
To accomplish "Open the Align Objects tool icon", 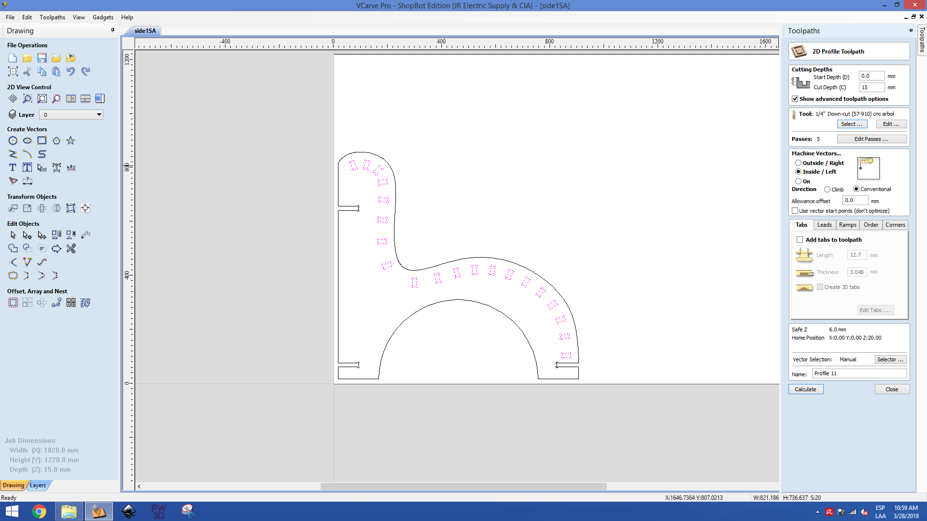I will (x=85, y=208).
